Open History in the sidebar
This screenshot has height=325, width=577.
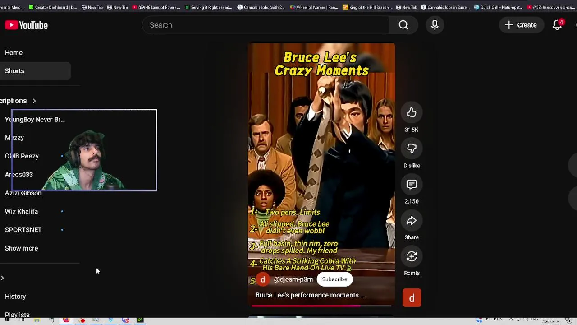(x=15, y=297)
